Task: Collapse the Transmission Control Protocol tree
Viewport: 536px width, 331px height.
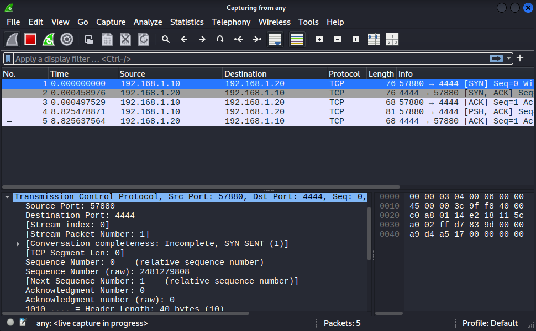Action: [x=7, y=197]
